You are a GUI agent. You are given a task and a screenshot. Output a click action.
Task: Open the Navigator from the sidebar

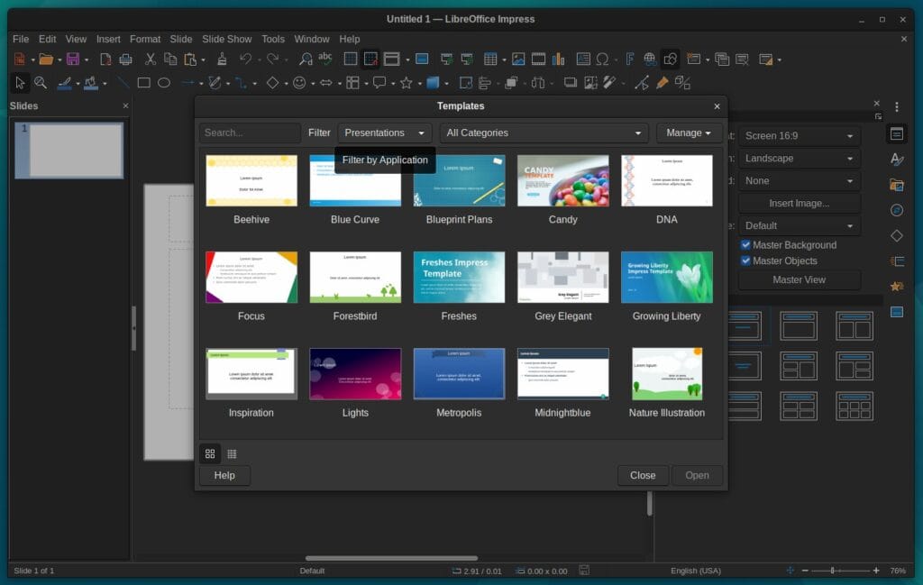coord(897,210)
